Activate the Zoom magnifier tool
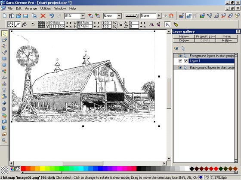The image size is (241, 180). tap(4, 141)
